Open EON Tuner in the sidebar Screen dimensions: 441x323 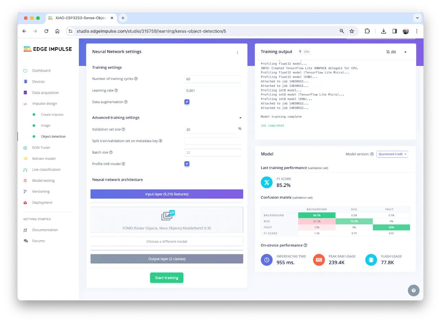41,148
